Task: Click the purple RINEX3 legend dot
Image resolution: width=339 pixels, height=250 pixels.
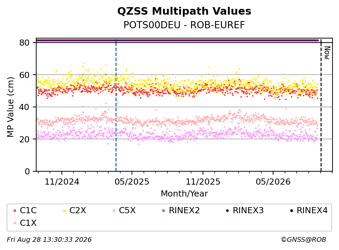Action: [228, 210]
